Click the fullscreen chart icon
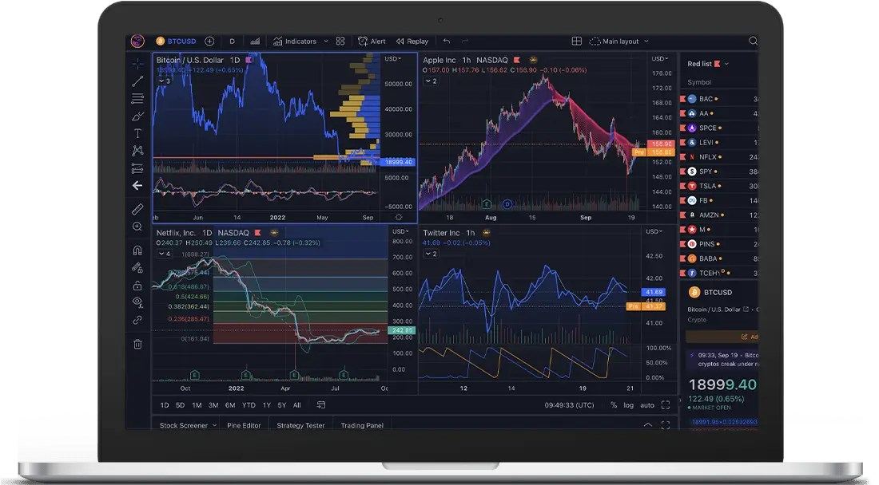879x485 pixels. [x=666, y=405]
